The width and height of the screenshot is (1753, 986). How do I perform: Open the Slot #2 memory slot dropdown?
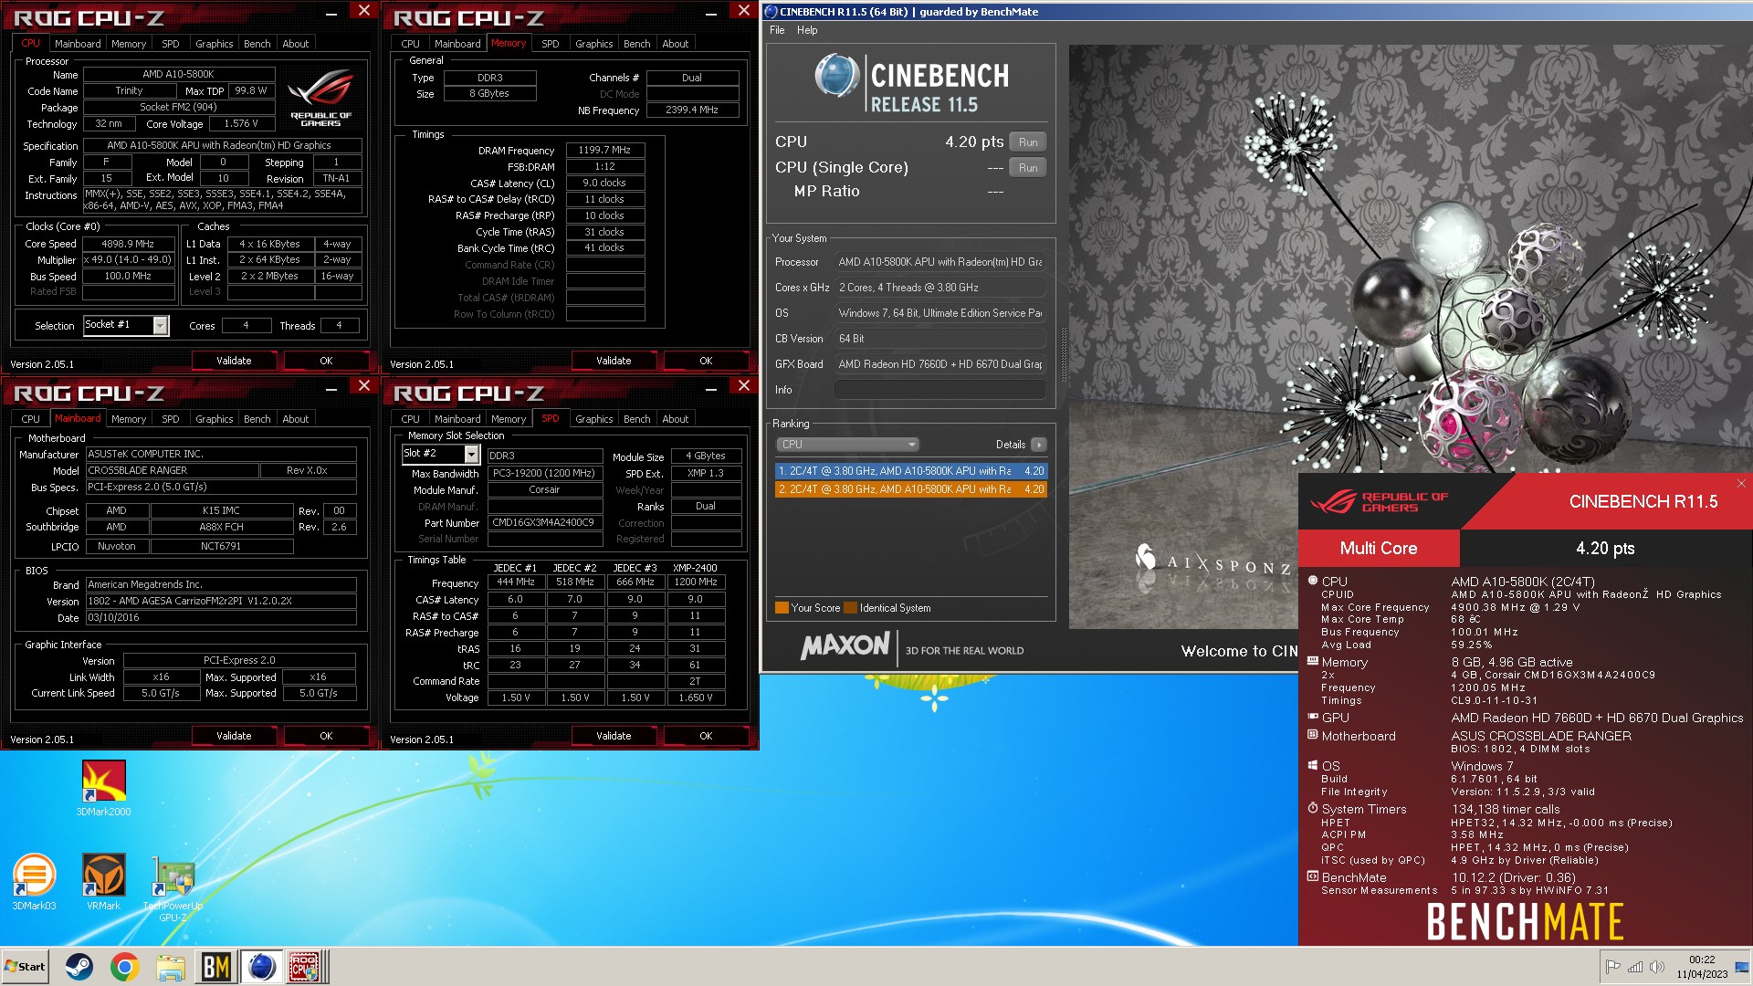472,454
